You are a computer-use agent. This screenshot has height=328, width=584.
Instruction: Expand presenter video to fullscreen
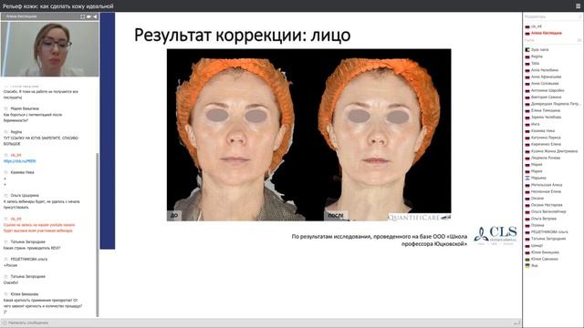point(83,16)
